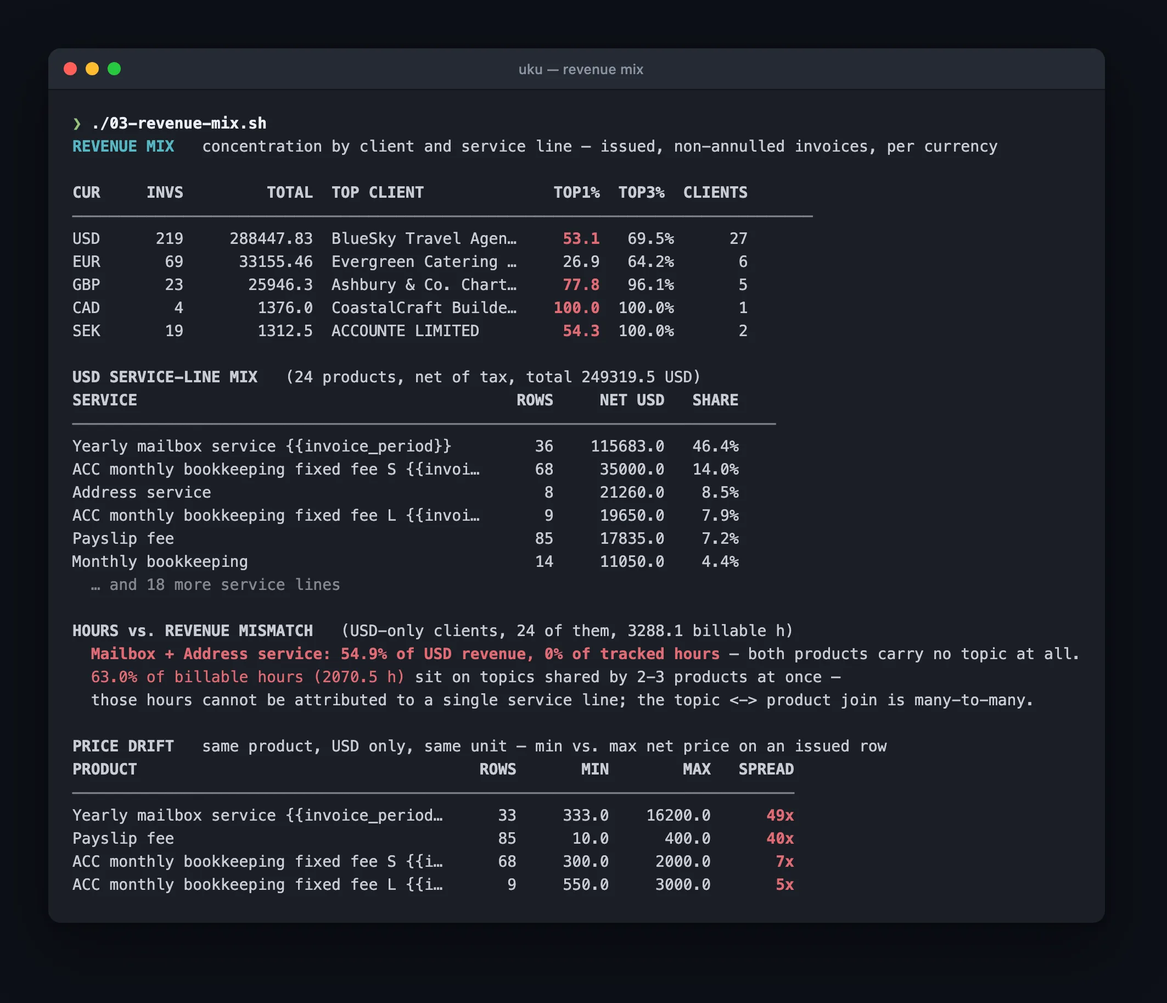Click the 'NET USD' column header
The width and height of the screenshot is (1167, 1003).
pos(632,400)
